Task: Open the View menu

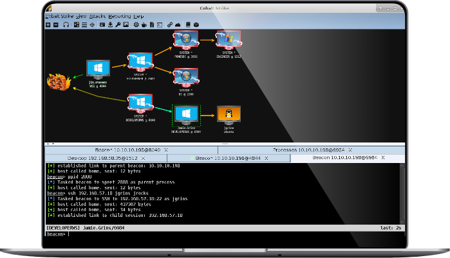Action: point(81,15)
